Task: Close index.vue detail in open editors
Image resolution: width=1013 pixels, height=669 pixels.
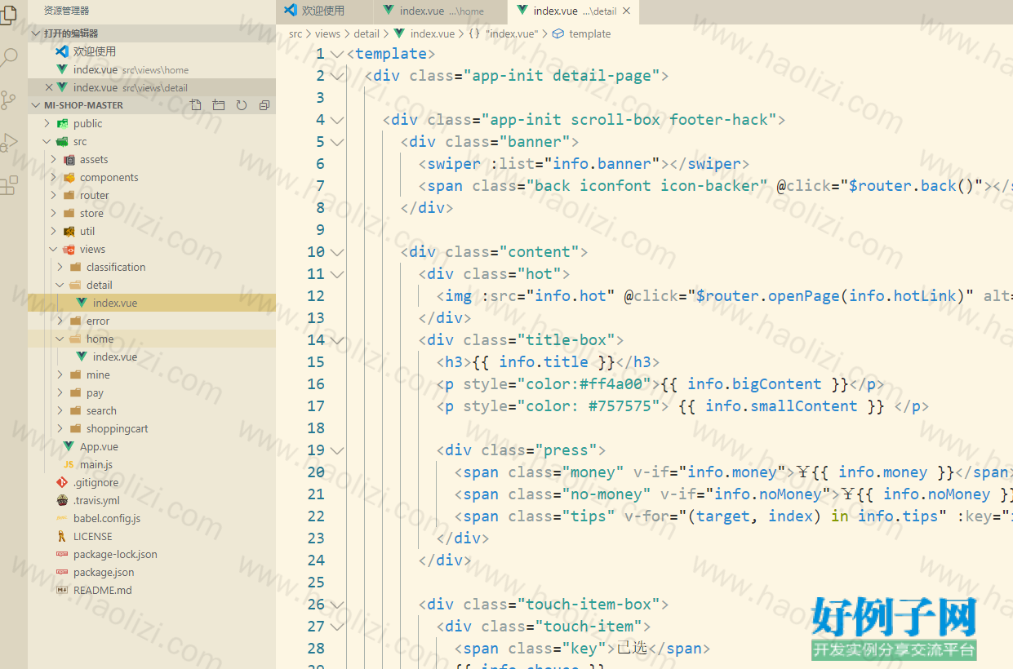Action: 49,87
